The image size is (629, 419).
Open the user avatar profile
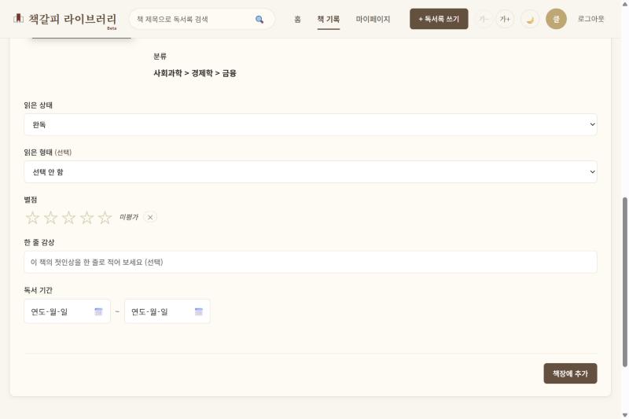(x=556, y=19)
